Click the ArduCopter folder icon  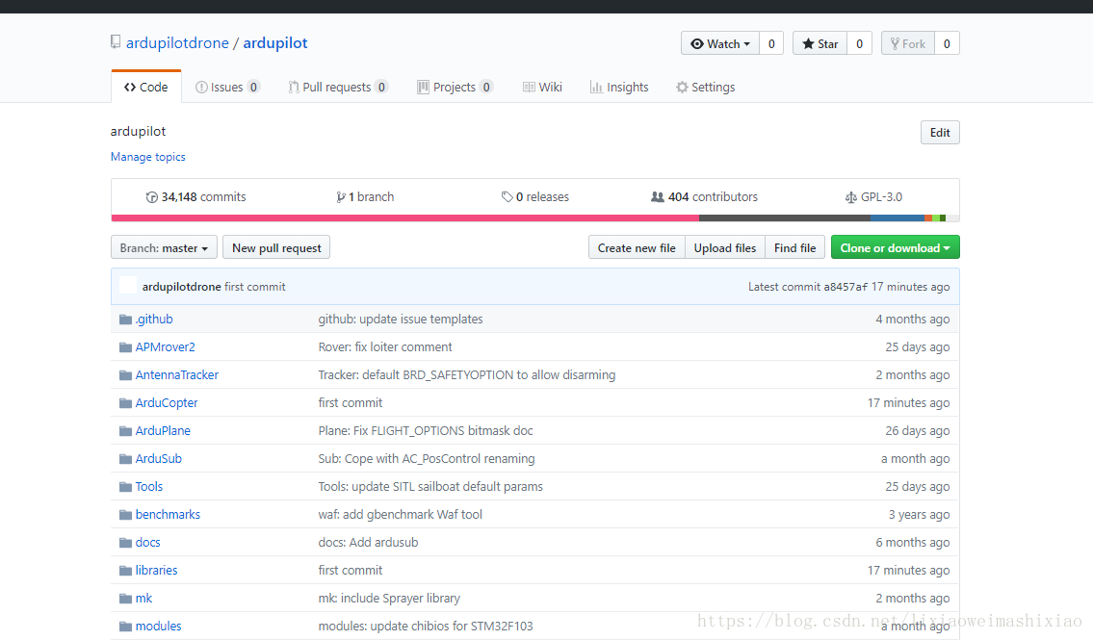[x=125, y=402]
